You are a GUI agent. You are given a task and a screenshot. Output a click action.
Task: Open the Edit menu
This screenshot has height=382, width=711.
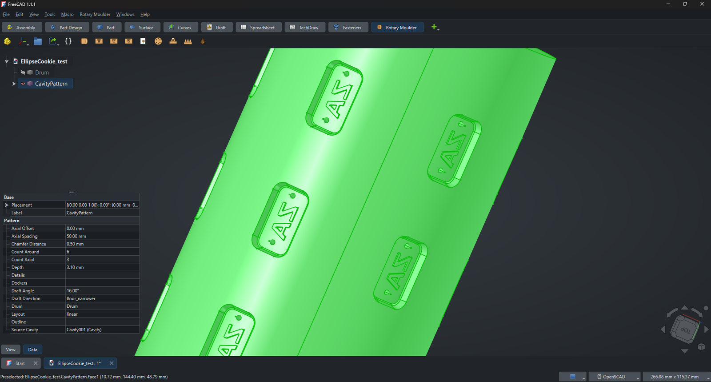(20, 14)
